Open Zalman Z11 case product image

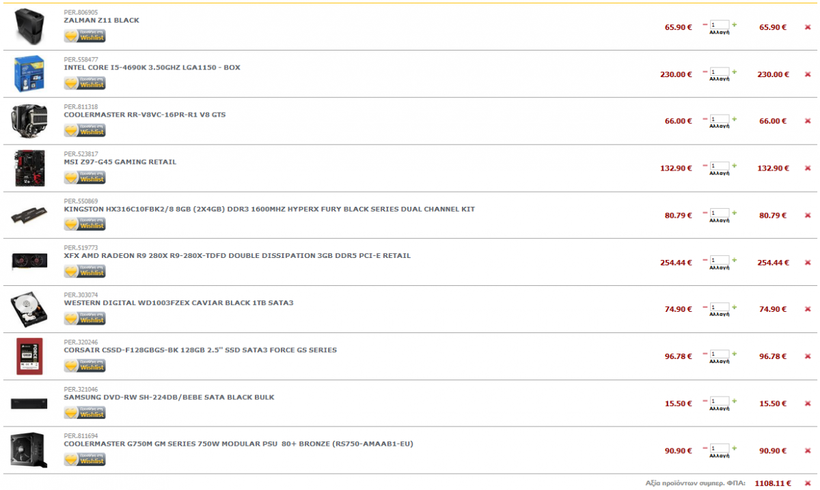(x=29, y=27)
